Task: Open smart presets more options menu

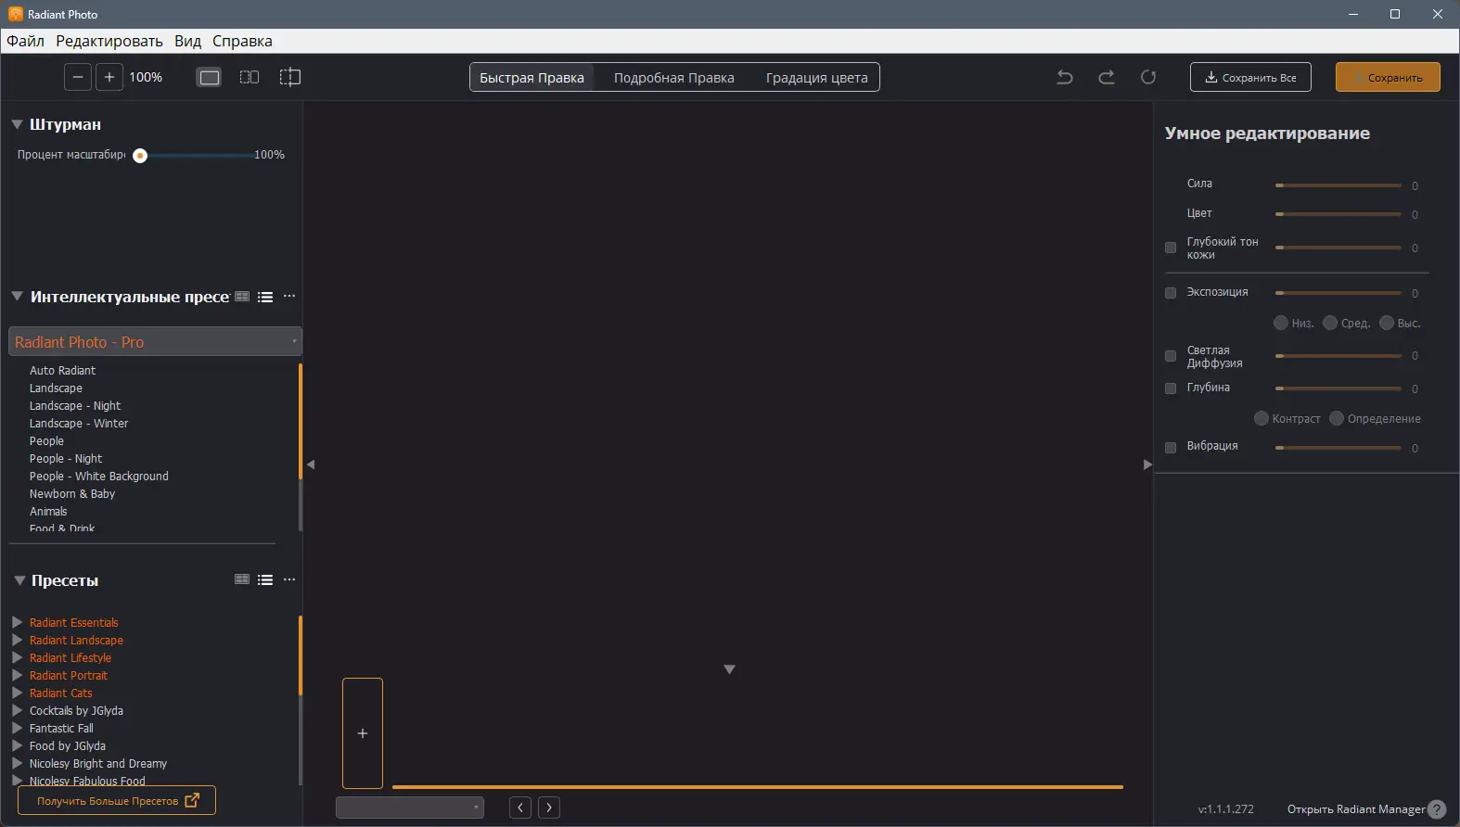Action: (289, 297)
